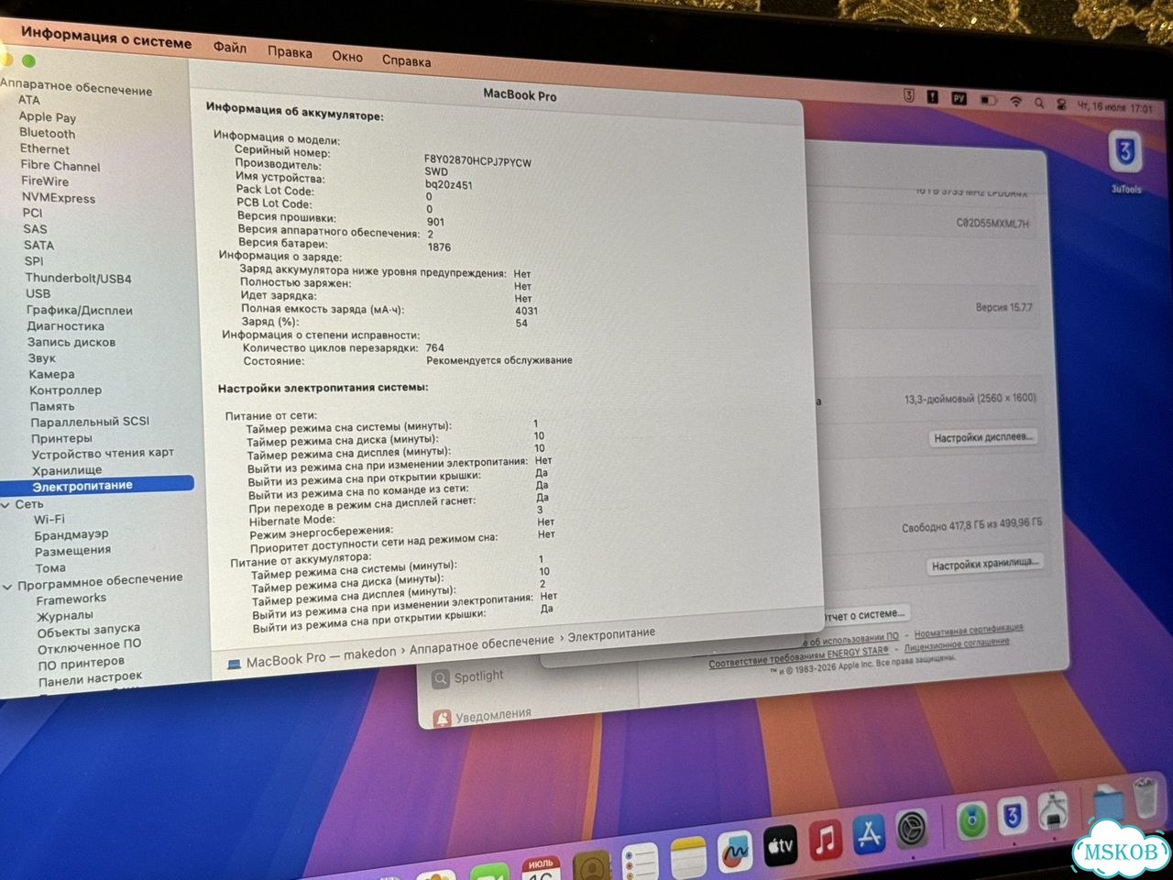
Task: Click the Spotlight icon in System Settings sidebar
Action: tap(441, 679)
